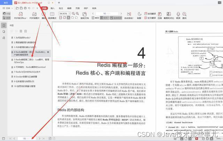Open the bookmarks panel in sidebar
The image size is (223, 141).
click(x=4, y=25)
